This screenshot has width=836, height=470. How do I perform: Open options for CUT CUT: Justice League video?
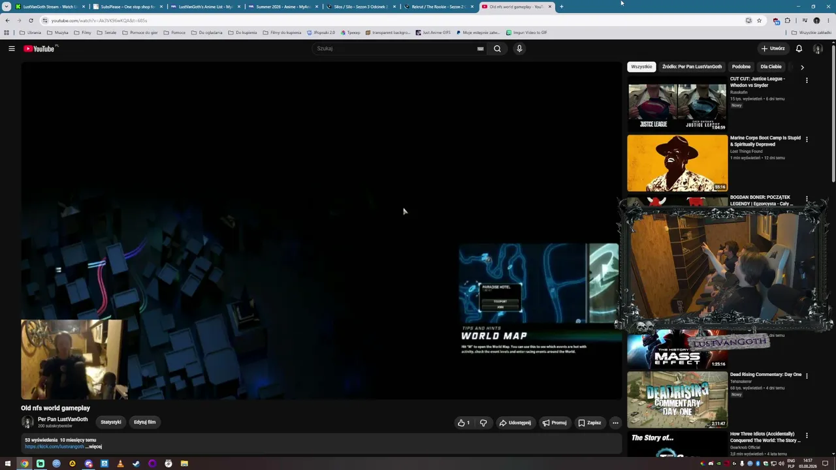click(807, 80)
